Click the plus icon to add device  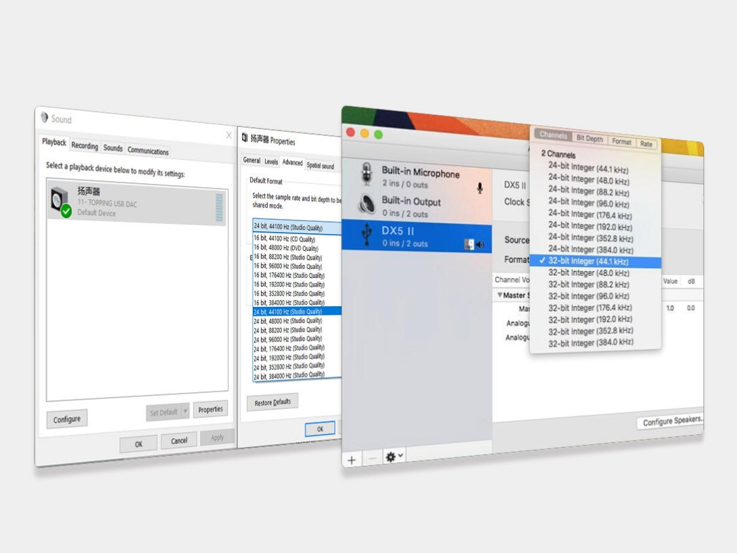click(352, 459)
